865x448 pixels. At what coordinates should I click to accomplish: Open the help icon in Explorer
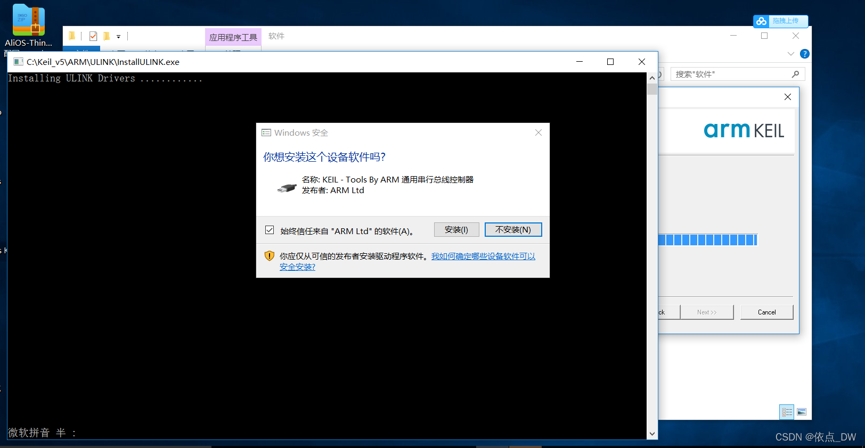(x=805, y=54)
